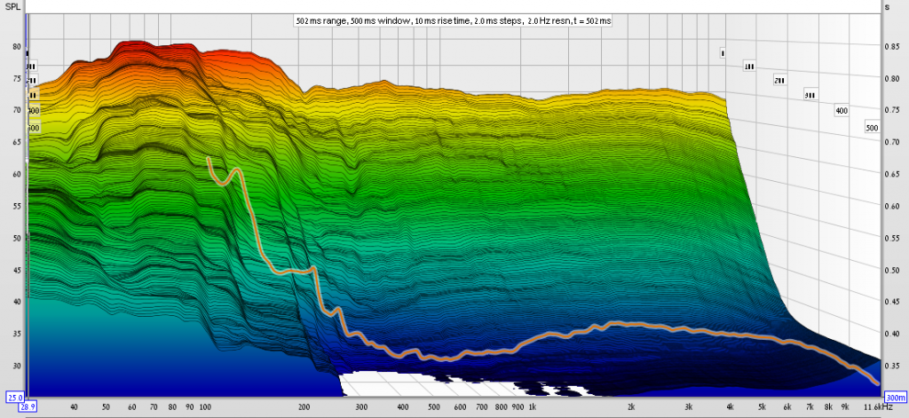Click the waterfall settings caption text
909x418 pixels.
pos(453,20)
